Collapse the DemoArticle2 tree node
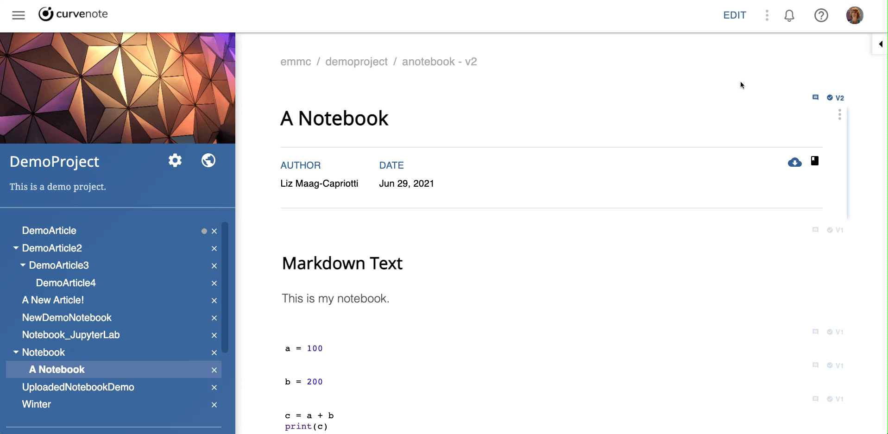888x434 pixels. [16, 248]
